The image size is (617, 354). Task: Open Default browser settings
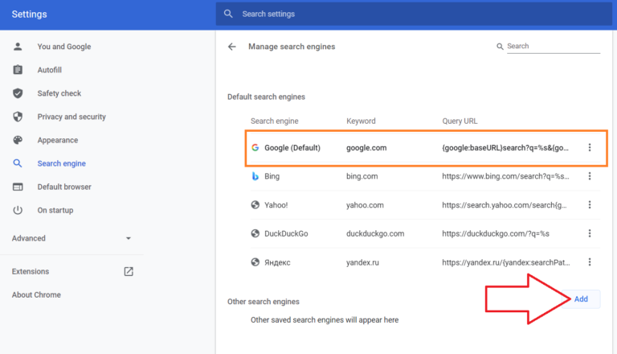point(63,187)
